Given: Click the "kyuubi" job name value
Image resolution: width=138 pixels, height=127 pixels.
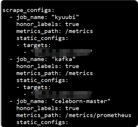Looking at the screenshot, I should click(x=65, y=17).
